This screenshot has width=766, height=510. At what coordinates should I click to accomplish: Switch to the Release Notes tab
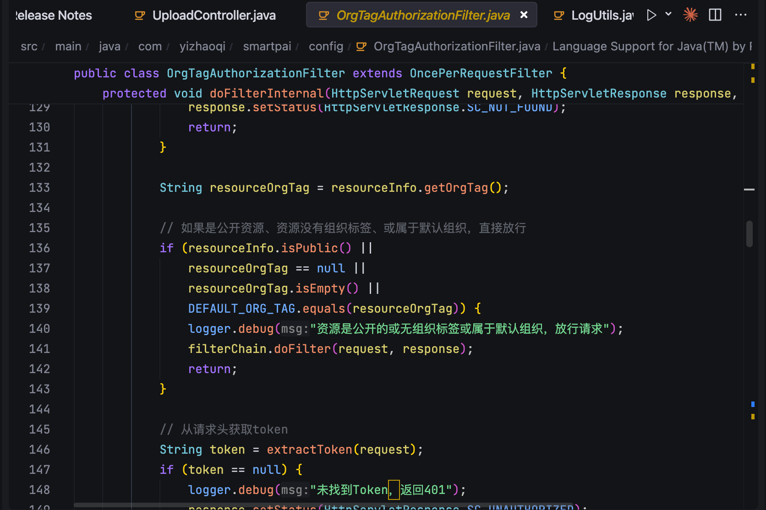click(53, 15)
